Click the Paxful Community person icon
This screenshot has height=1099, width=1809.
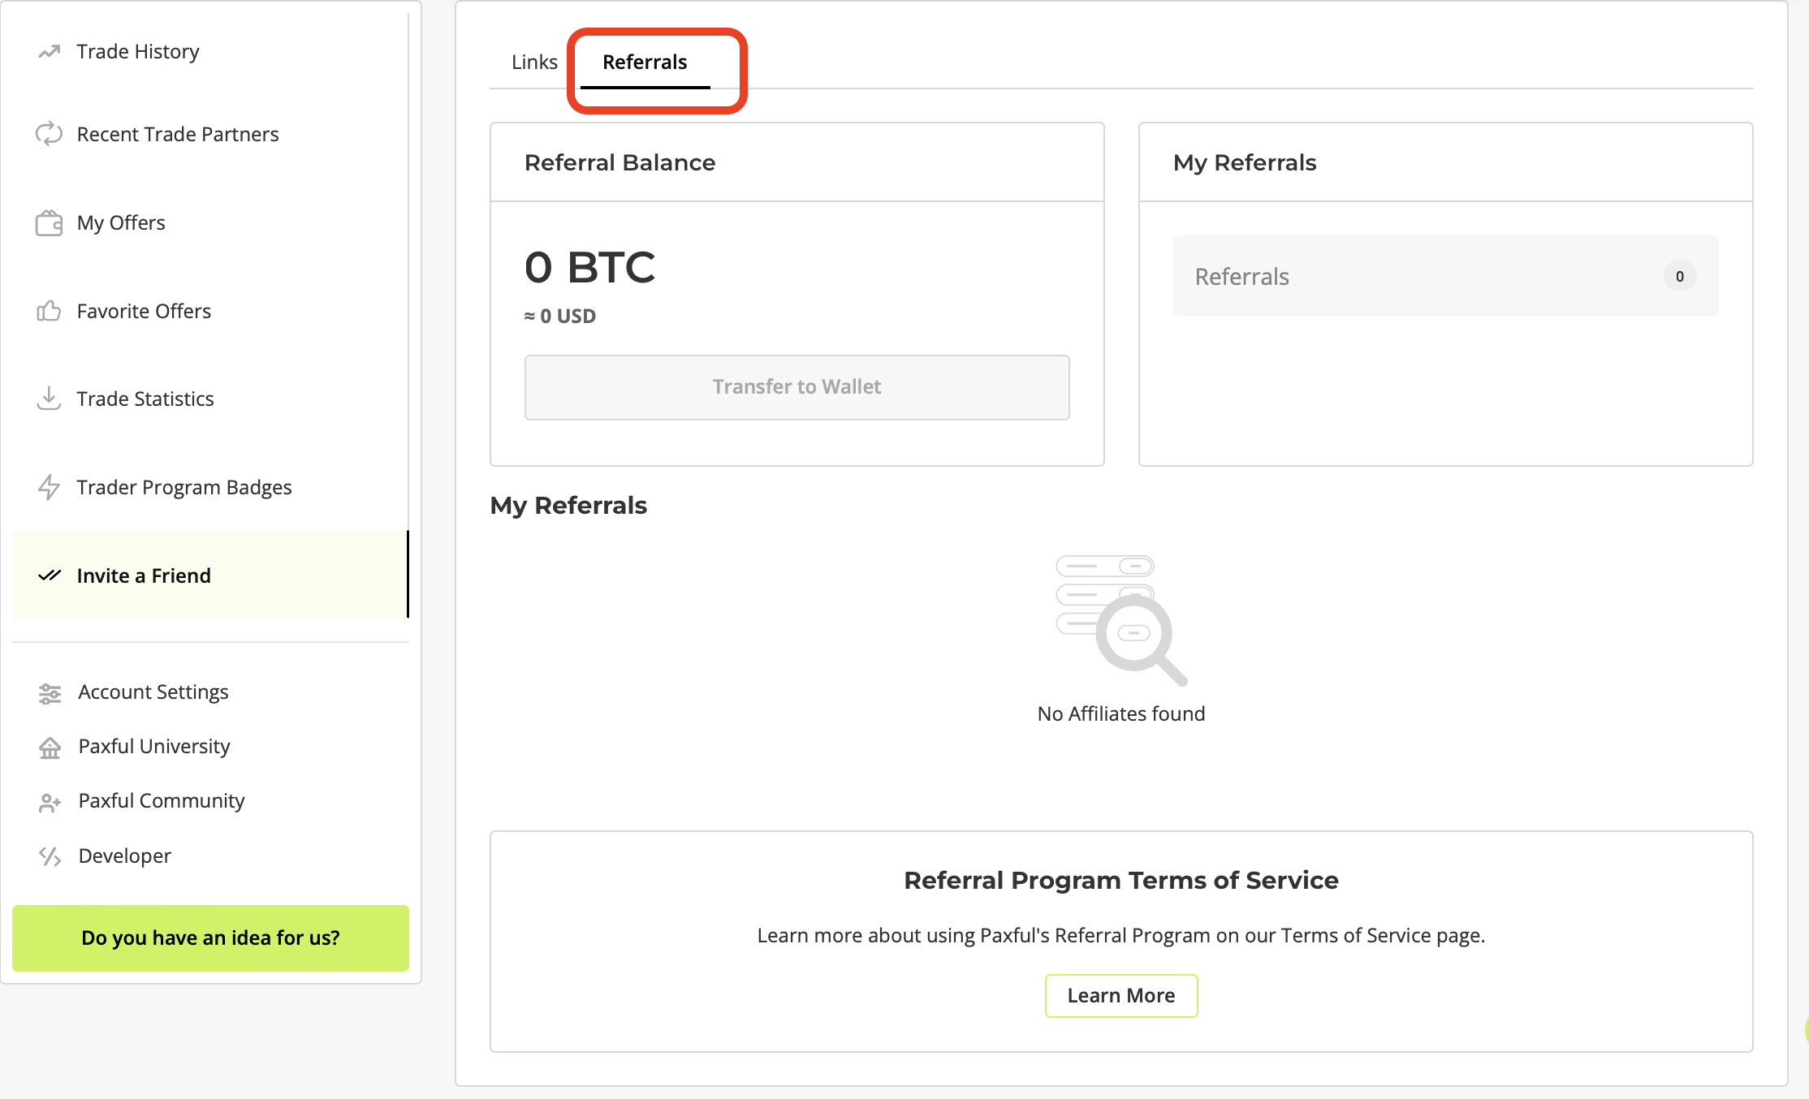(50, 803)
